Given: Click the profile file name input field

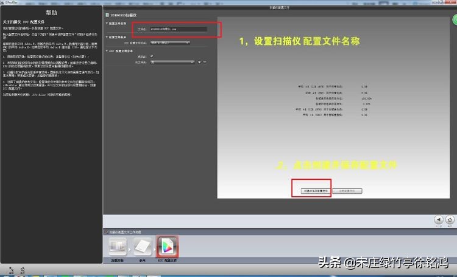Looking at the screenshot, I should coord(179,29).
